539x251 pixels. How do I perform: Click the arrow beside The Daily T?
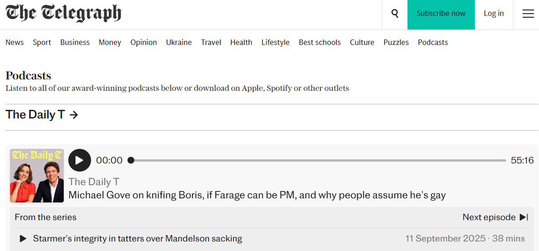point(74,115)
